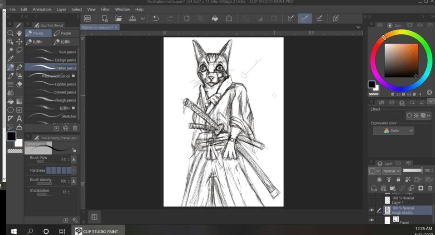Image resolution: width=435 pixels, height=235 pixels.
Task: Click the Fill bucket icon in command bar
Action: (215, 19)
